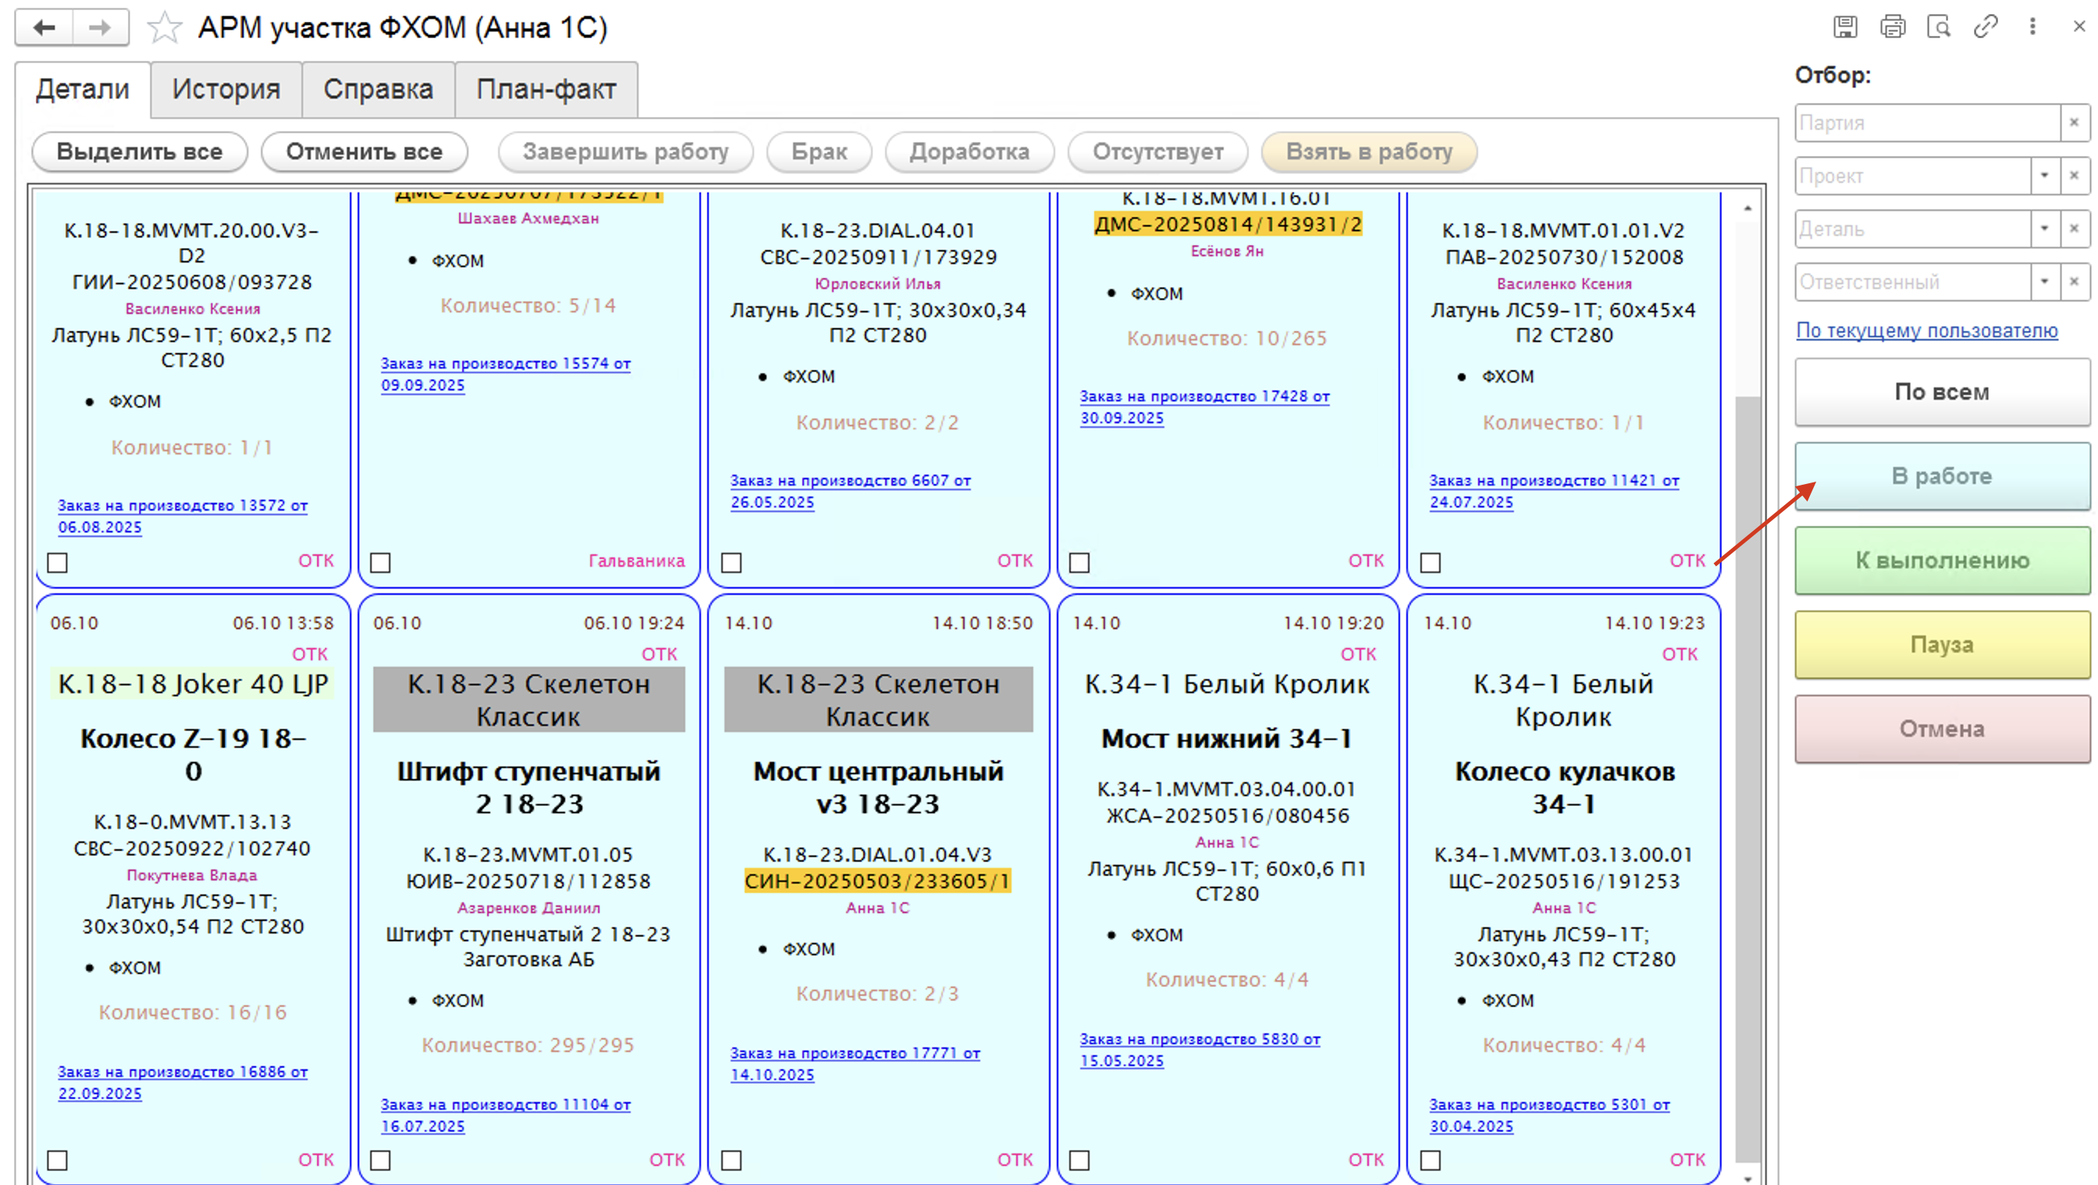Click the forward navigation arrow
The height and width of the screenshot is (1185, 2098).
pos(99,27)
